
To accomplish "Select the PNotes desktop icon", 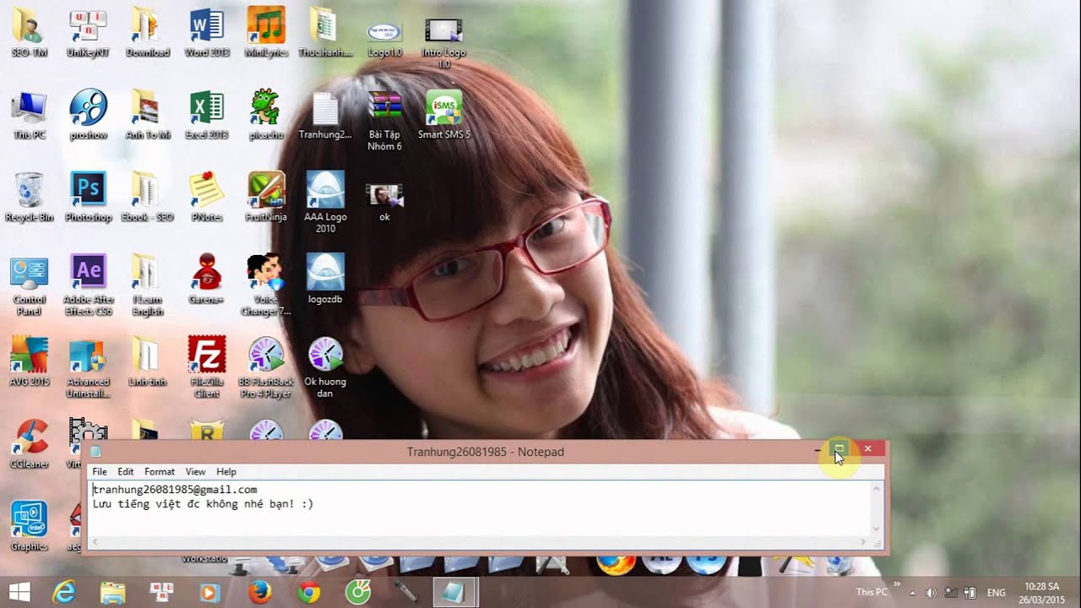I will point(207,196).
